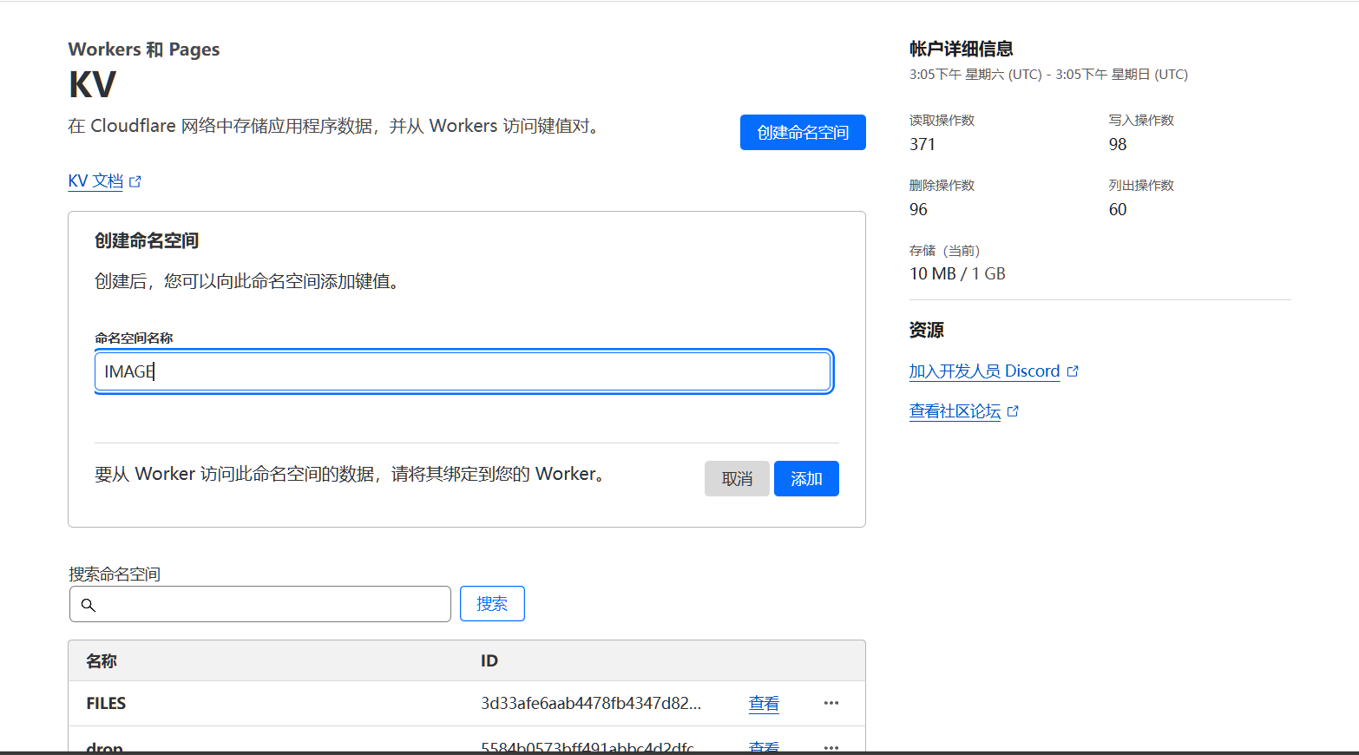Image resolution: width=1359 pixels, height=755 pixels.
Task: Click 查看 for the FILES namespace
Action: 764,704
